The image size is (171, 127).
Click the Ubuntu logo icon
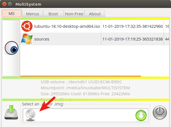27,26
